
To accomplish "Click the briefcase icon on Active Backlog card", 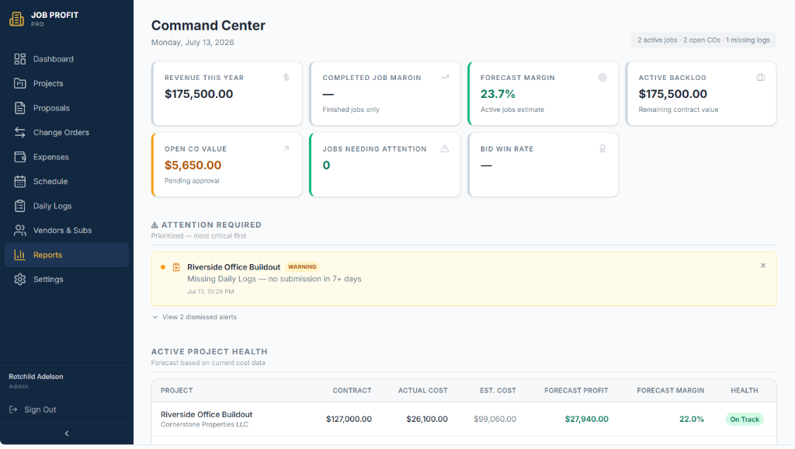I will pos(761,77).
